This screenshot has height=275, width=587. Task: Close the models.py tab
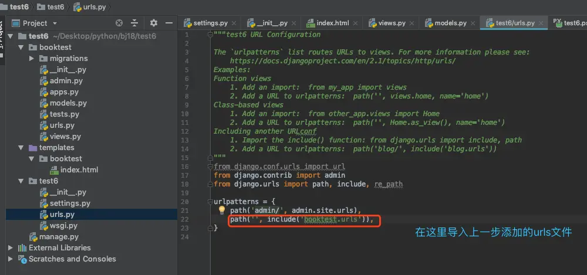473,23
